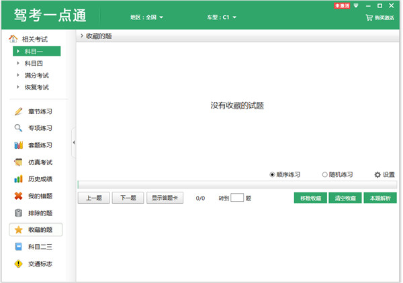Select 随机练习 radio button
The height and width of the screenshot is (283, 403).
[x=325, y=175]
